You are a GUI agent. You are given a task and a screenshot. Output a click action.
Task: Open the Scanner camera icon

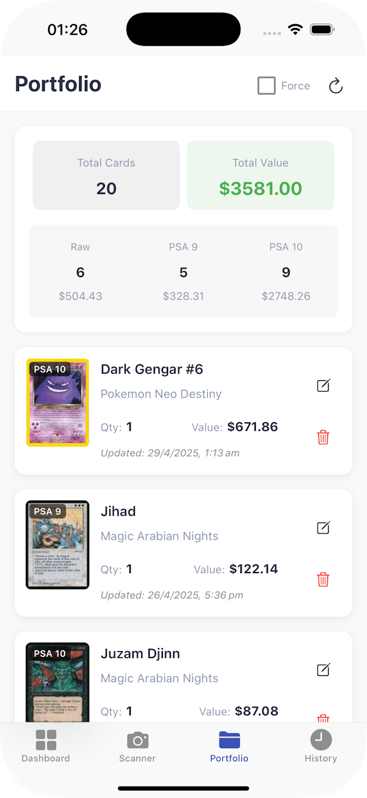[137, 741]
